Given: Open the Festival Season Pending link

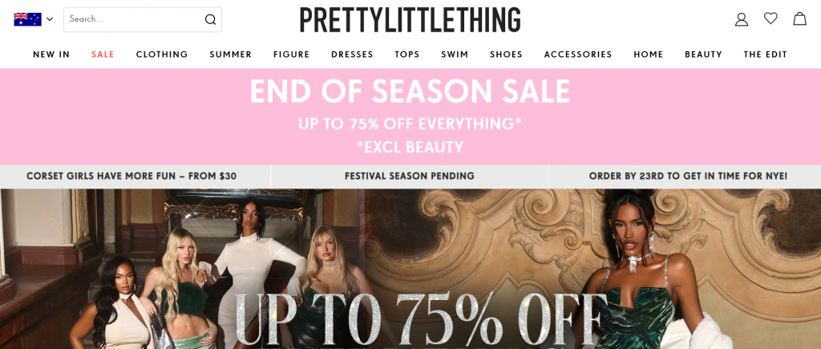Looking at the screenshot, I should (x=410, y=177).
